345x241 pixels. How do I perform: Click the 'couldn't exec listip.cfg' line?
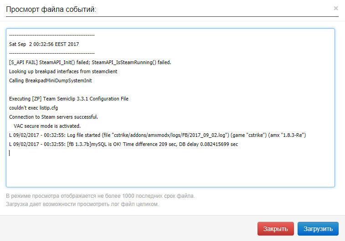(33, 108)
